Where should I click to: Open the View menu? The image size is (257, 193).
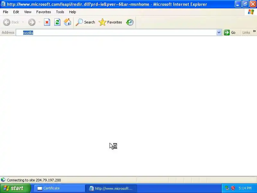[x=28, y=12]
